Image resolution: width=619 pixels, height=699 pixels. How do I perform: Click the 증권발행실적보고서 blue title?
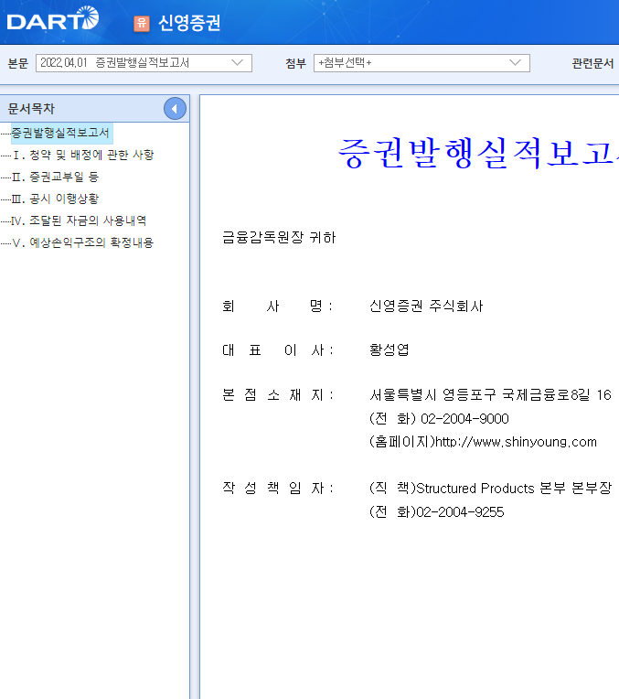coord(478,153)
